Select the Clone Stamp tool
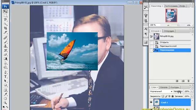 (5, 46)
